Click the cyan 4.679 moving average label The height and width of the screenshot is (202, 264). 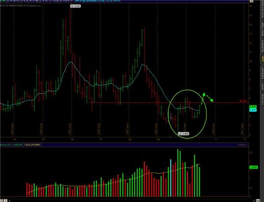253,110
